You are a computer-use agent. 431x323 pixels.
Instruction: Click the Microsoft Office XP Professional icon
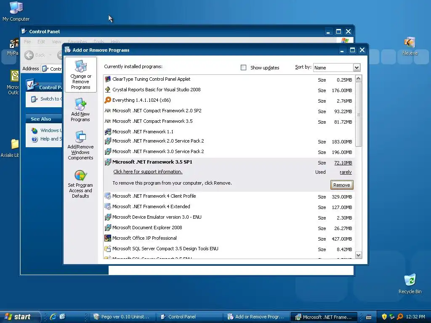pos(108,238)
